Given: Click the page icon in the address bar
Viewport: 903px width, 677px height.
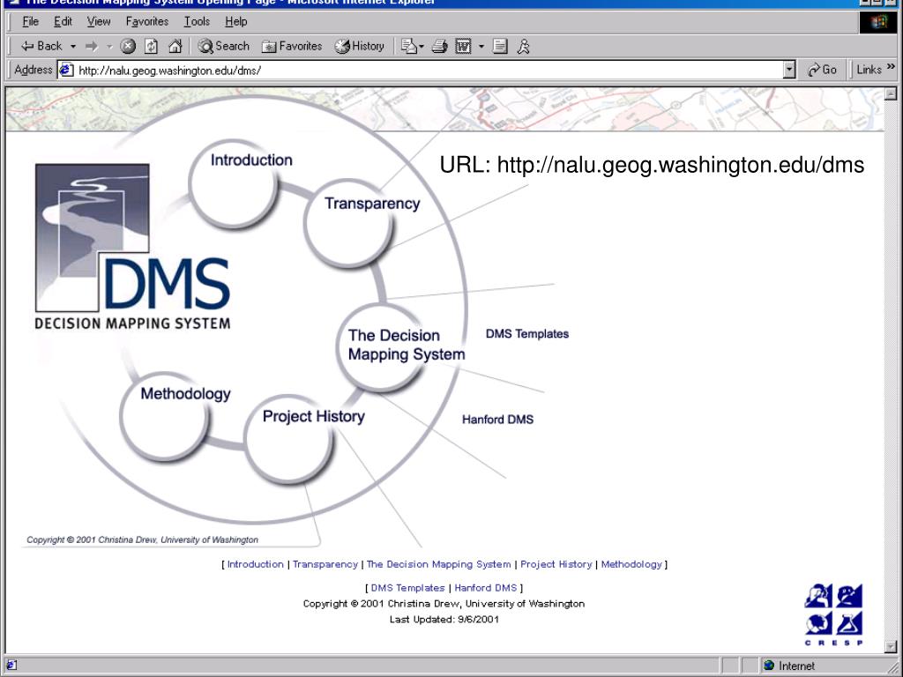Looking at the screenshot, I should (66, 70).
